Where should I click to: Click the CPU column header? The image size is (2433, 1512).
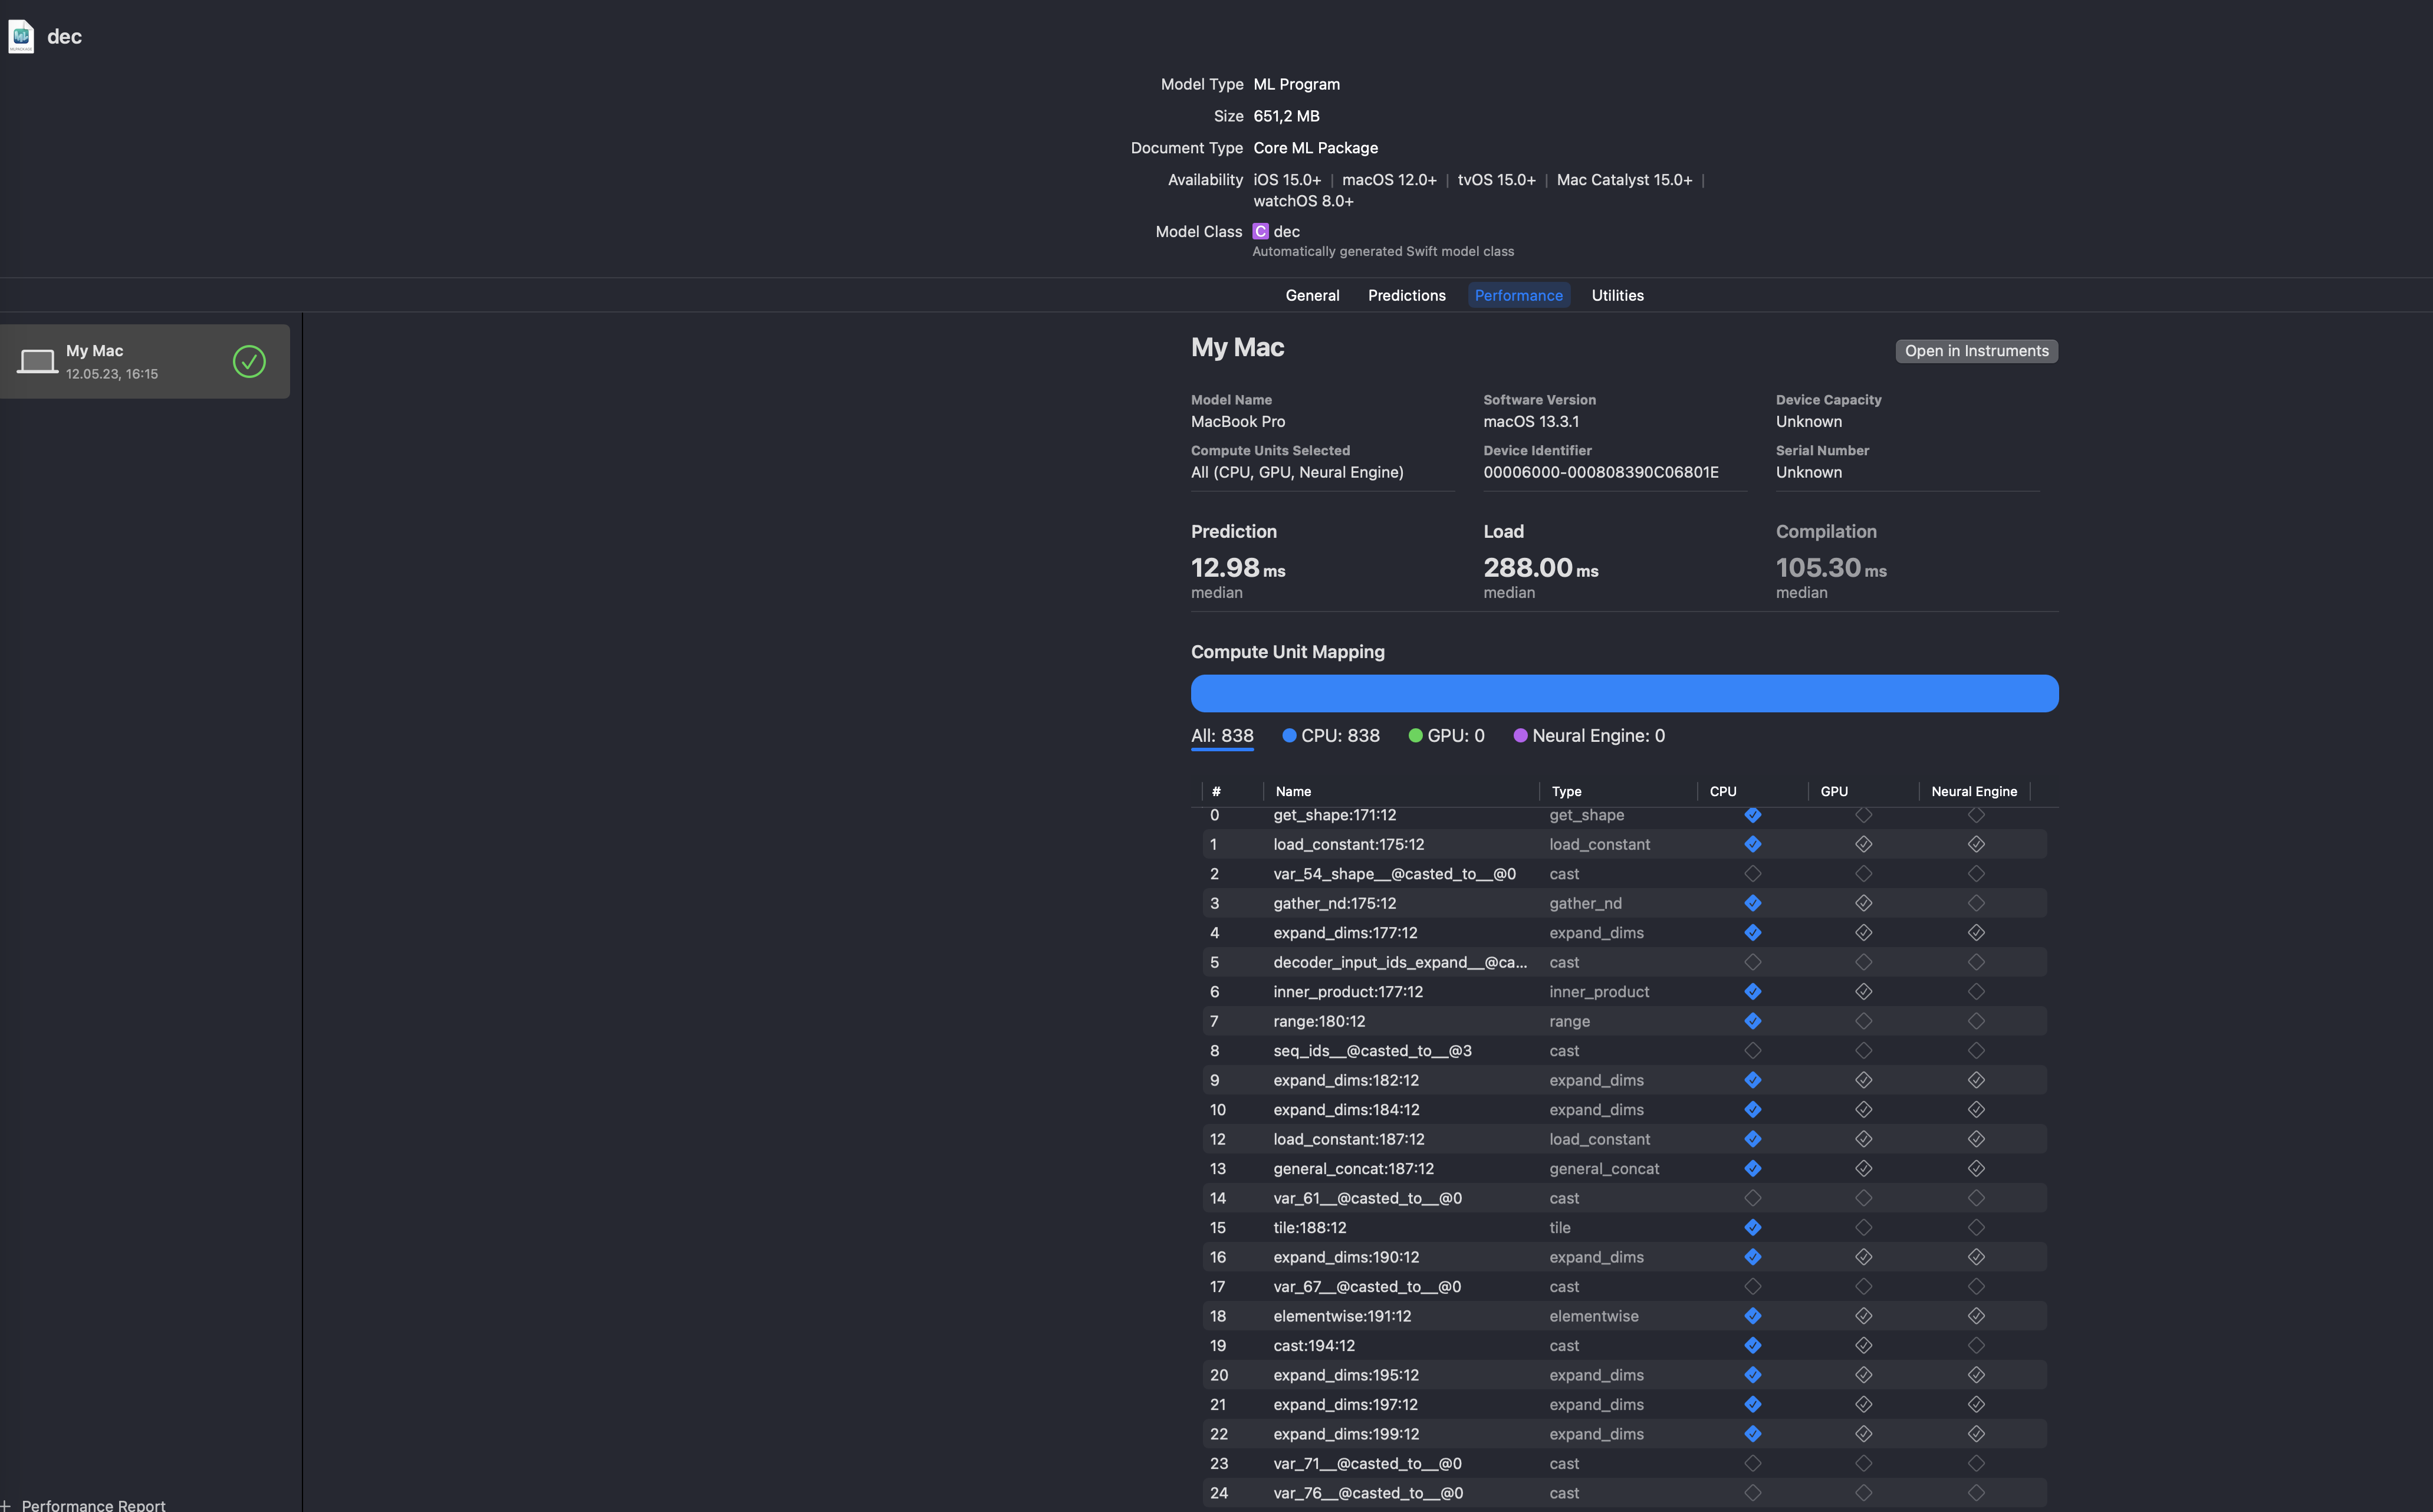[x=1722, y=791]
